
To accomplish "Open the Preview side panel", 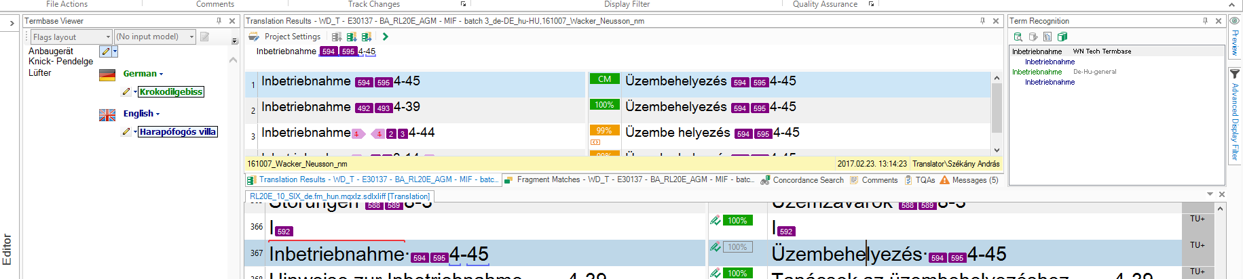I will (x=1235, y=37).
